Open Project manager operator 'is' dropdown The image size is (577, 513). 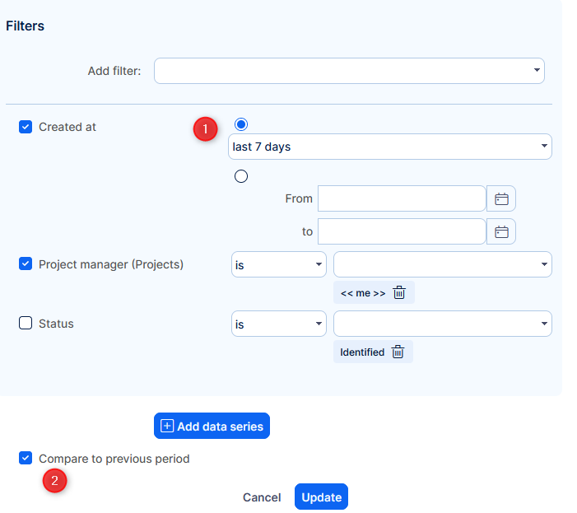[278, 264]
